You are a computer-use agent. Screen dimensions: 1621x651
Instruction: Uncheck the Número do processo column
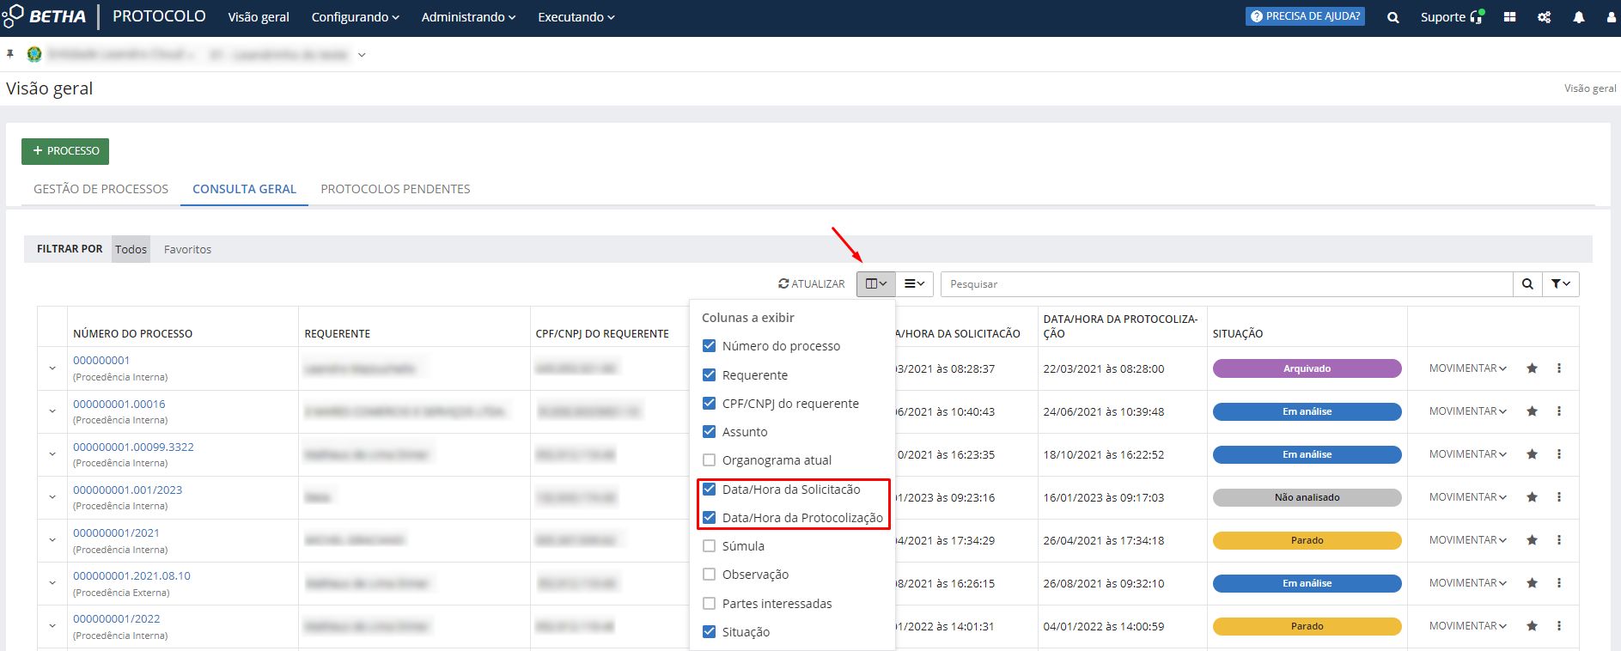tap(710, 346)
